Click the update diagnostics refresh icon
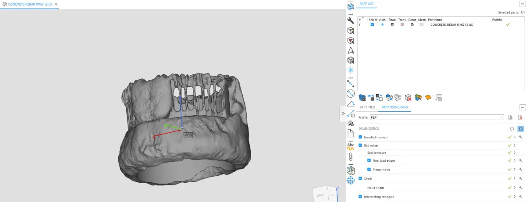 [x=512, y=129]
